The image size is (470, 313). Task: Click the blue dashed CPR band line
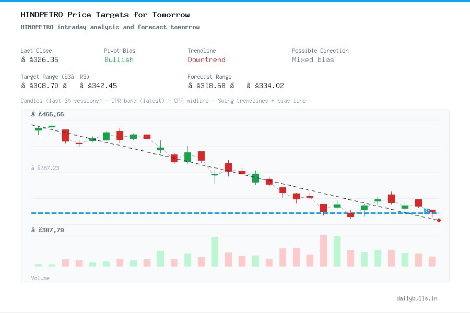[x=157, y=212]
